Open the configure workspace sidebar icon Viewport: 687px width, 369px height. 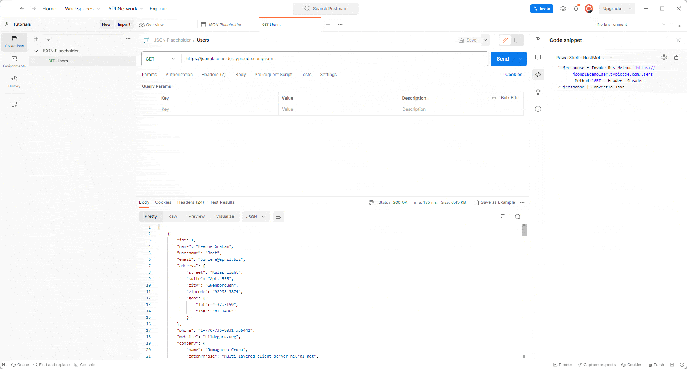tap(14, 104)
